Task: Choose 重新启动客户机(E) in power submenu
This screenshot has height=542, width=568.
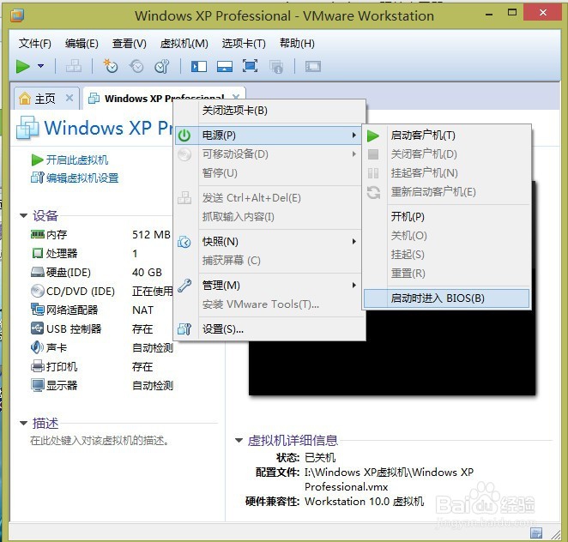Action: (x=447, y=192)
